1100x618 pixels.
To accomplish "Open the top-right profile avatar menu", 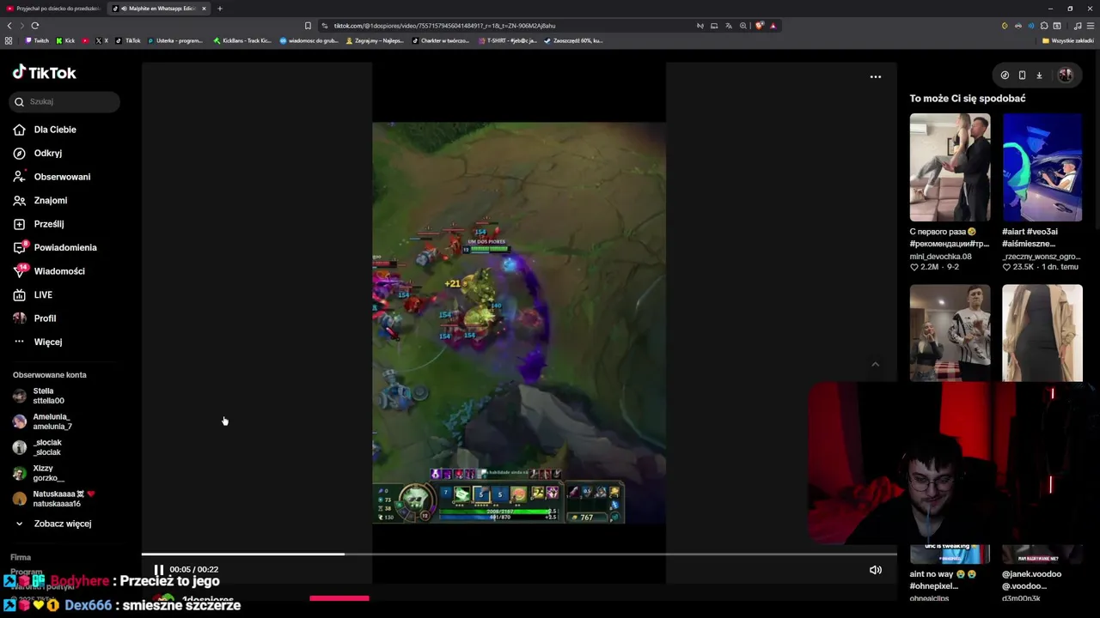I will click(x=1065, y=76).
